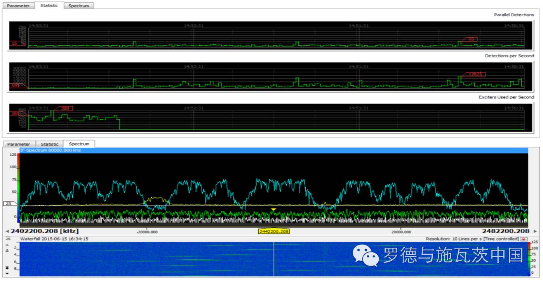
Task: Click the 20000.000 axis label
Action: click(x=401, y=232)
